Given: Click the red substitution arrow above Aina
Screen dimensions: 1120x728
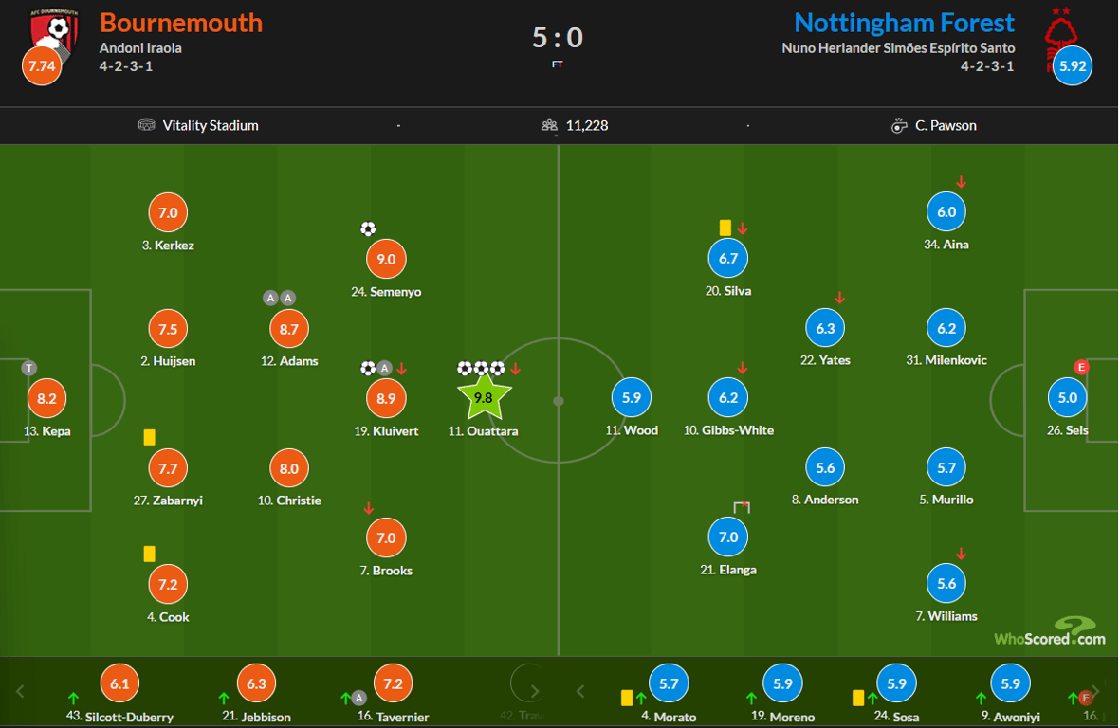Looking at the screenshot, I should 961,182.
